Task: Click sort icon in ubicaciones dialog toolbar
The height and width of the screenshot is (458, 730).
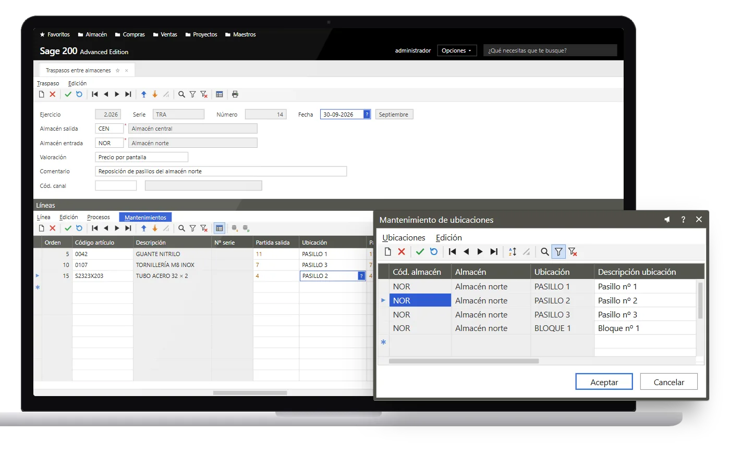Action: [513, 252]
